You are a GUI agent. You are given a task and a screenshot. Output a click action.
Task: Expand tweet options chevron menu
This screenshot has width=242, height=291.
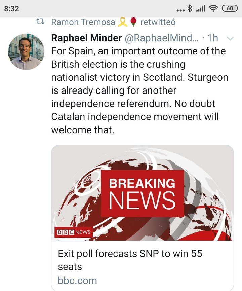(x=230, y=39)
